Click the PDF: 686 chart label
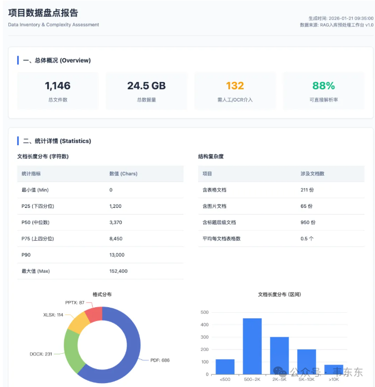This screenshot has height=387, width=375. (x=160, y=360)
